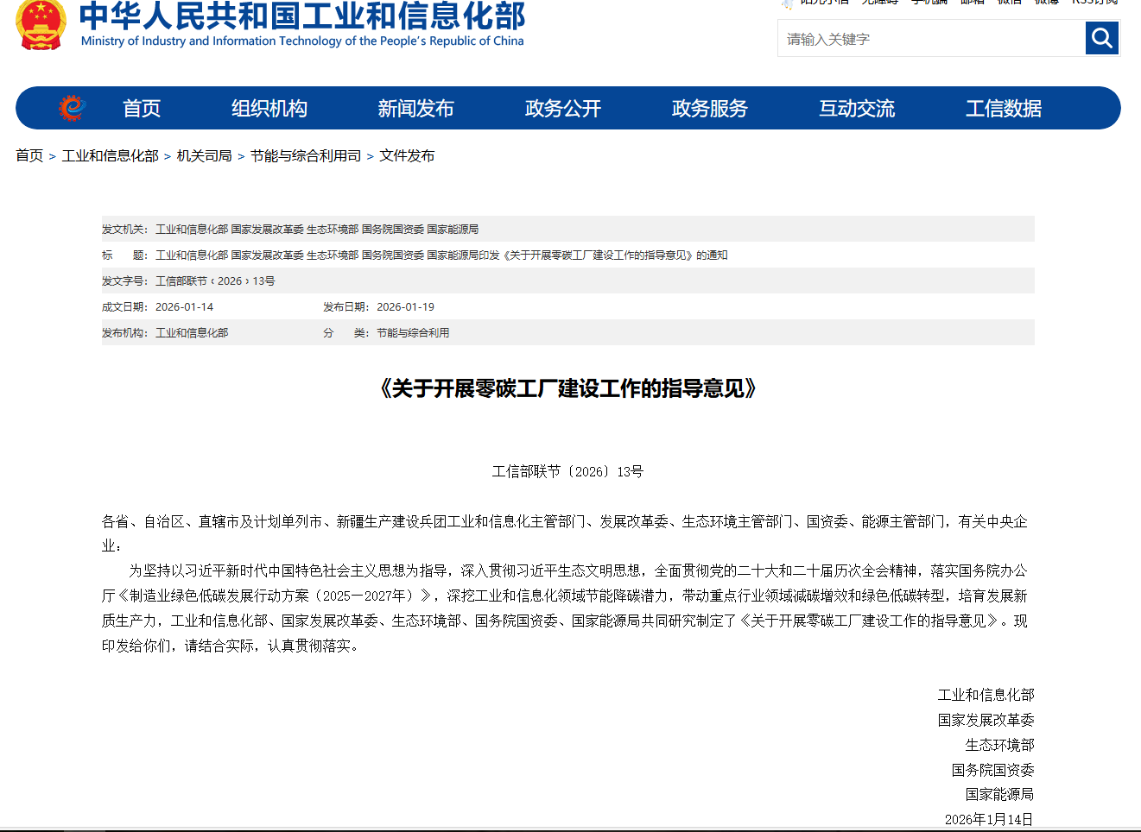Focus the 请输入关键字 search field
Image resolution: width=1141 pixels, height=832 pixels.
pos(931,39)
